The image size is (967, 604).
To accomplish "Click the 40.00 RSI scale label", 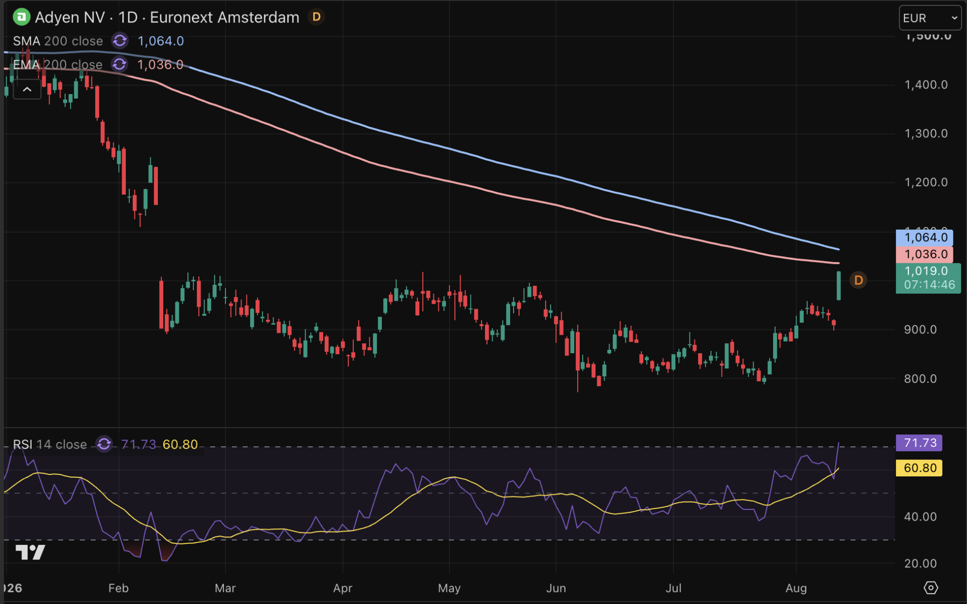I will 920,516.
